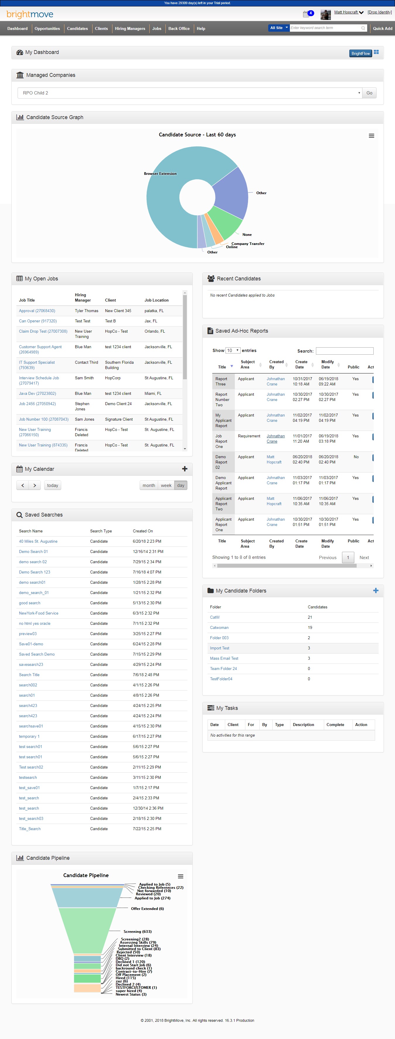Open the Managed Companies RPO Child 2 dropdown
395x1039 pixels.
click(190, 93)
